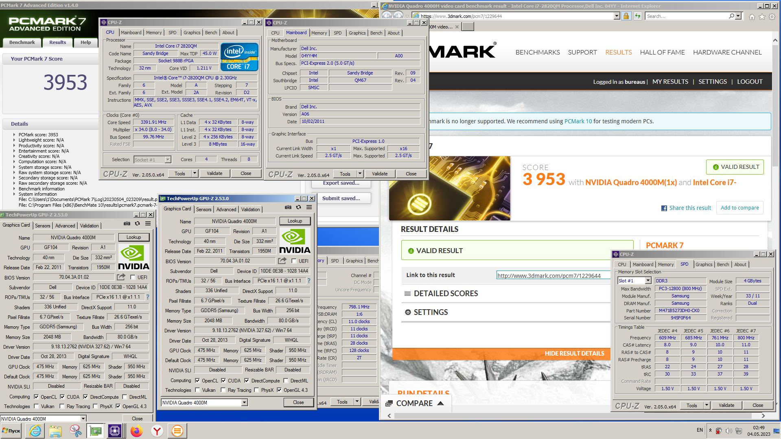Toggle DirectCompute checkbox in the front GPU-Z window
Viewport: 781px width, 439px height.
[x=247, y=381]
